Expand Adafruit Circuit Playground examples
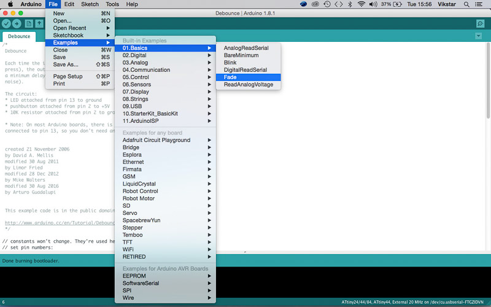This screenshot has width=491, height=307. (x=165, y=140)
